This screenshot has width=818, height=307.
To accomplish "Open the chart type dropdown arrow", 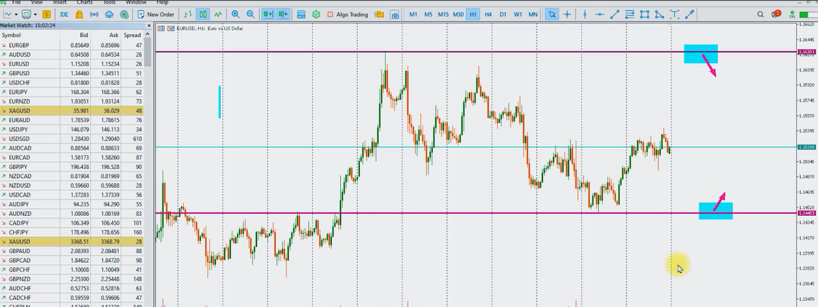I will click(x=16, y=14).
